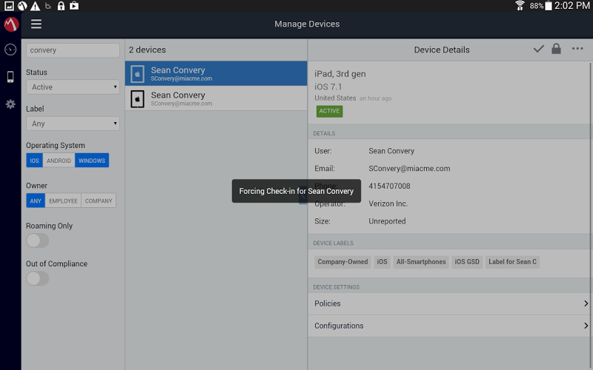
Task: Tap Apple device icon of second Sean Convery row
Action: click(x=137, y=99)
